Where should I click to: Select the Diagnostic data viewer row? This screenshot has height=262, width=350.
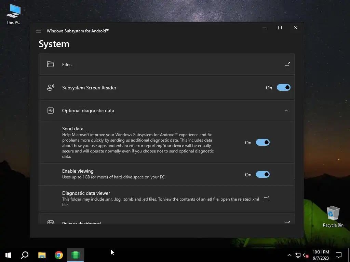[167, 199]
